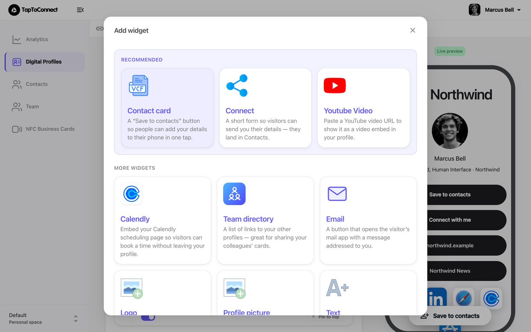Add the Calendly widget

pos(163,220)
